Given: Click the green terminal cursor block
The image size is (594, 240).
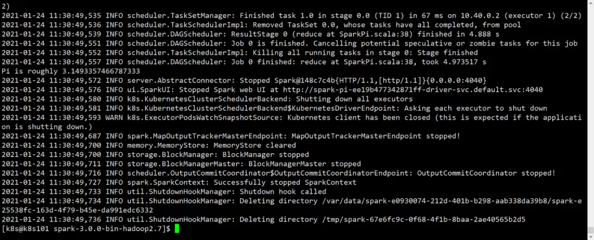Looking at the screenshot, I should [177, 228].
